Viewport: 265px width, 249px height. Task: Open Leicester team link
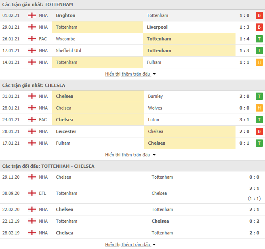click(x=66, y=131)
